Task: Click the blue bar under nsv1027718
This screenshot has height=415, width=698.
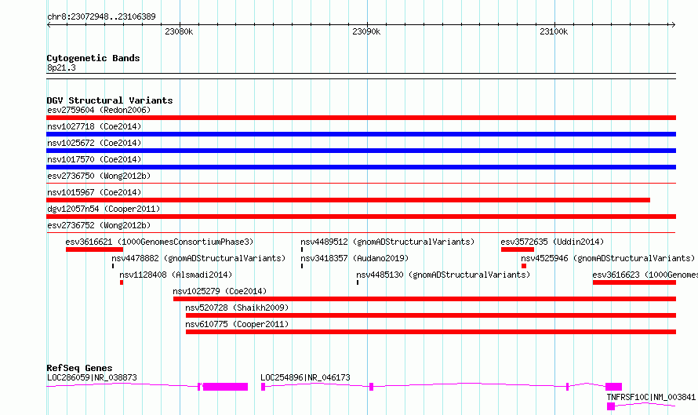Action: tap(361, 134)
